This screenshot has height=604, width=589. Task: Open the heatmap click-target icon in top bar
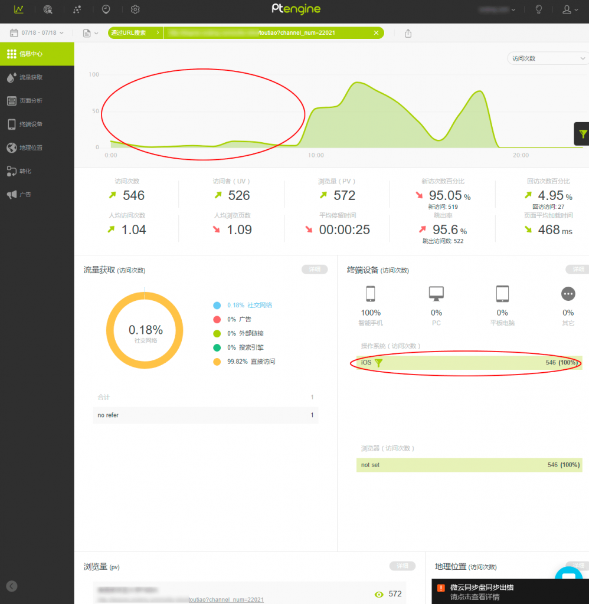pyautogui.click(x=48, y=9)
